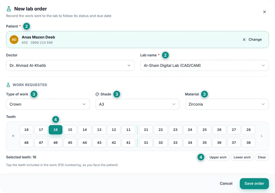Expand the Lab name dropdown

pos(204,66)
